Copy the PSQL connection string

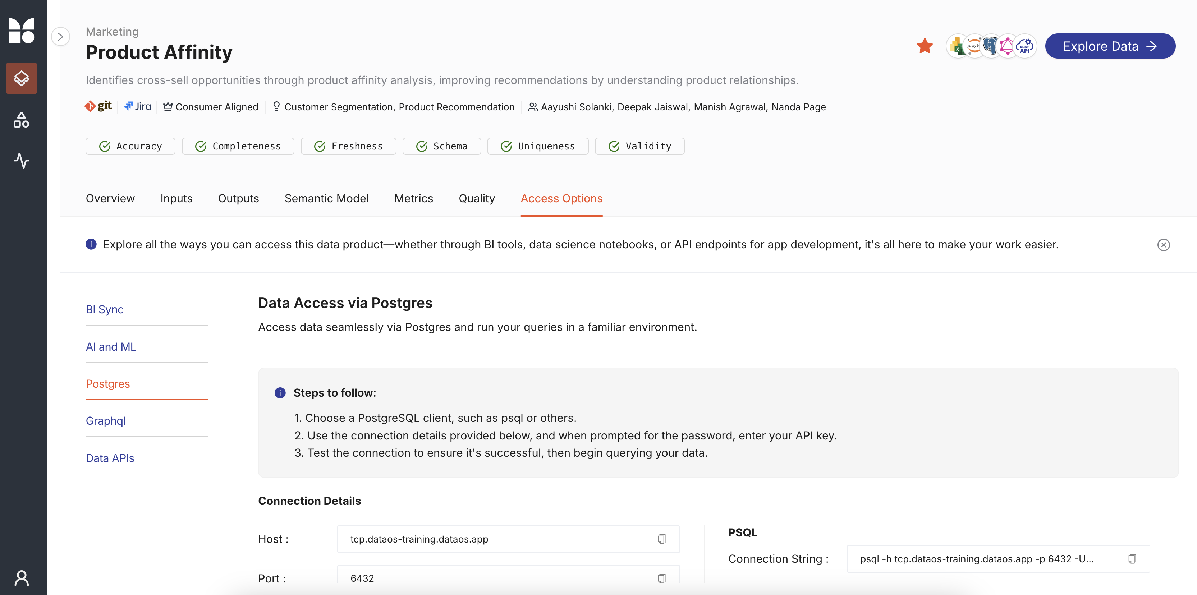point(1132,559)
